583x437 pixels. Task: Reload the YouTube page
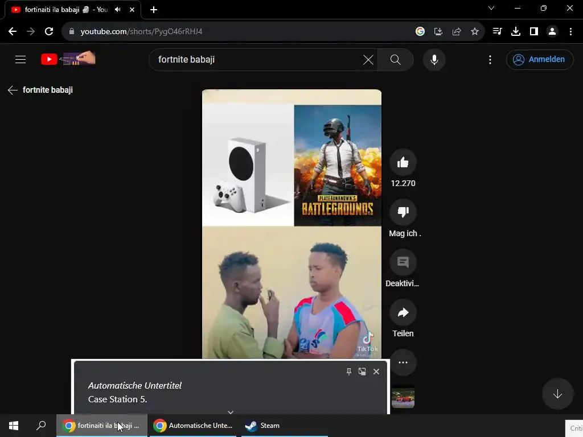click(49, 32)
